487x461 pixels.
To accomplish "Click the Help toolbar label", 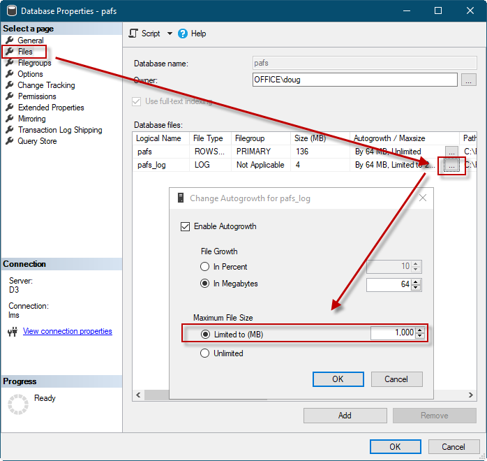I will click(198, 34).
